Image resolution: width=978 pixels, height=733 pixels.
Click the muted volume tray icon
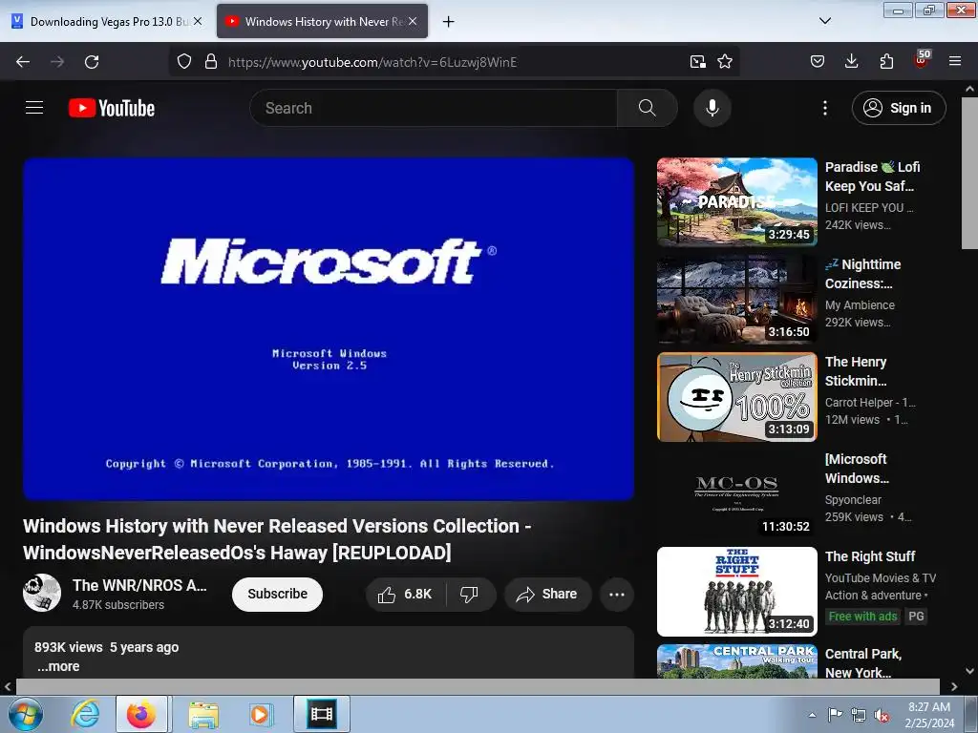click(x=882, y=716)
